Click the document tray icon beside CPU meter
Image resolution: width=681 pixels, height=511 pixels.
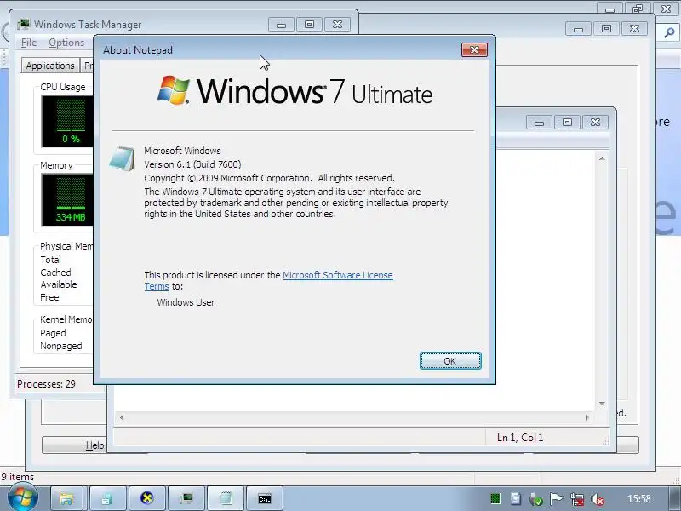coord(516,498)
